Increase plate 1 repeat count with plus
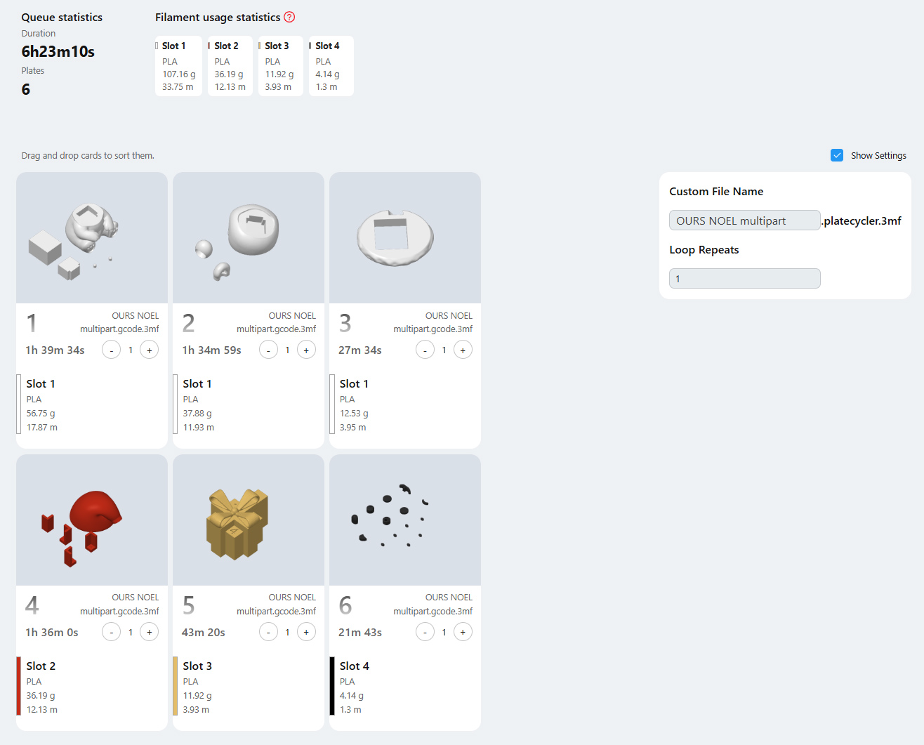 tap(150, 350)
